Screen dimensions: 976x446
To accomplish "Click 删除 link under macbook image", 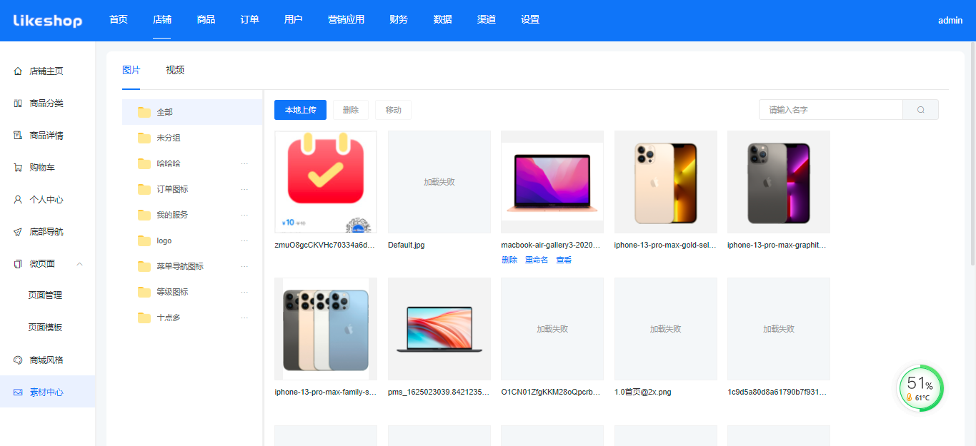I will click(x=509, y=260).
